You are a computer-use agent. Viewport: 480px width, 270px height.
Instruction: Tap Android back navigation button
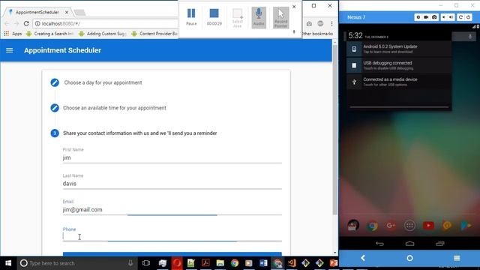[379, 244]
